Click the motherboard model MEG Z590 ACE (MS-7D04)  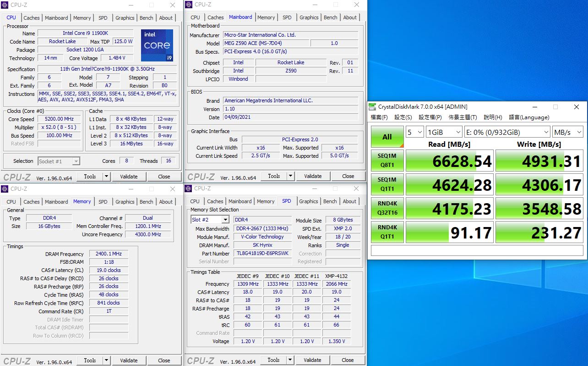coord(266,43)
